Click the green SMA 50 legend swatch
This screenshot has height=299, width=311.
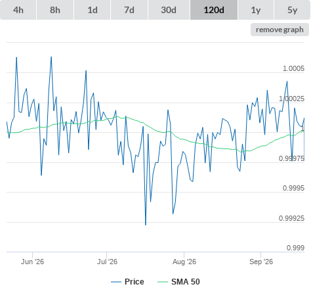(163, 282)
